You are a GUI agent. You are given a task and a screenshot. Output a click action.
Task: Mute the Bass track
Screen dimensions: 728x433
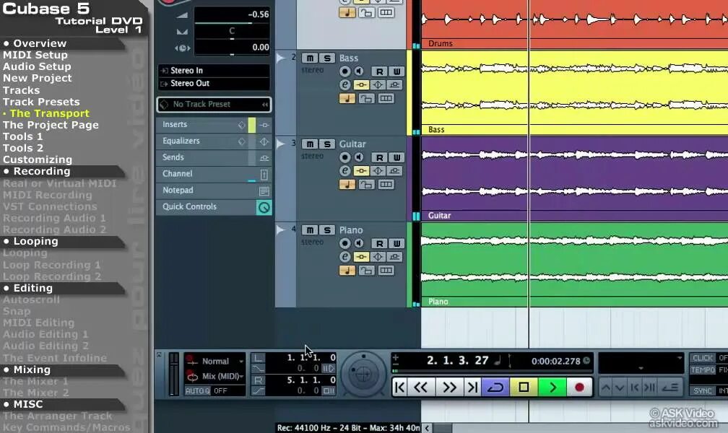pos(310,58)
